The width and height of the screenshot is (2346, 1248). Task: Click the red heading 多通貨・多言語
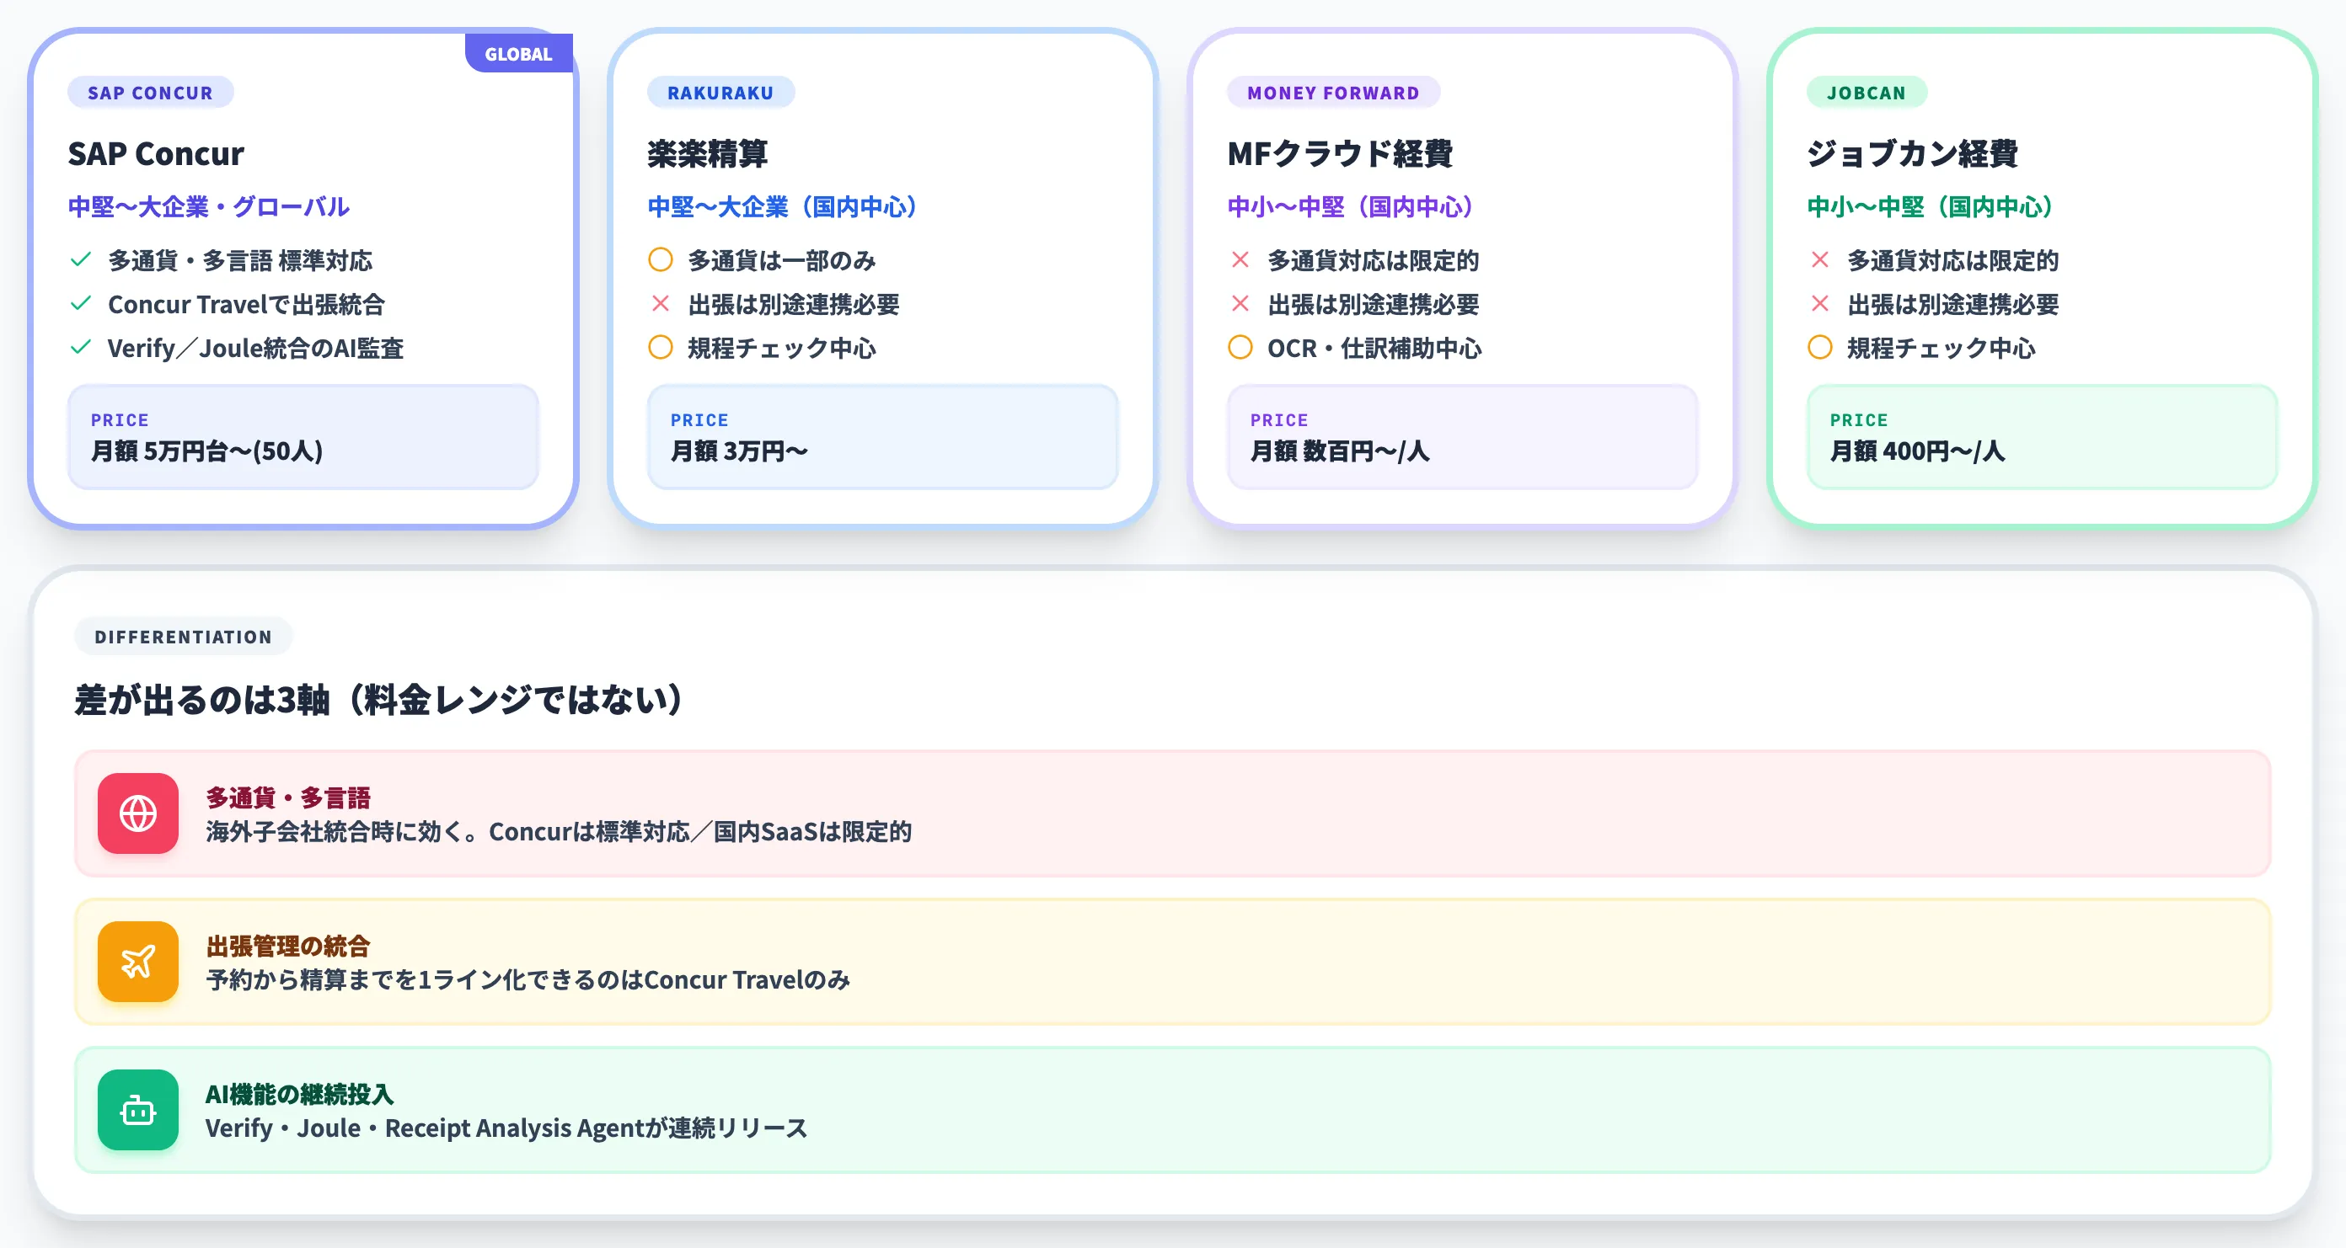click(288, 797)
